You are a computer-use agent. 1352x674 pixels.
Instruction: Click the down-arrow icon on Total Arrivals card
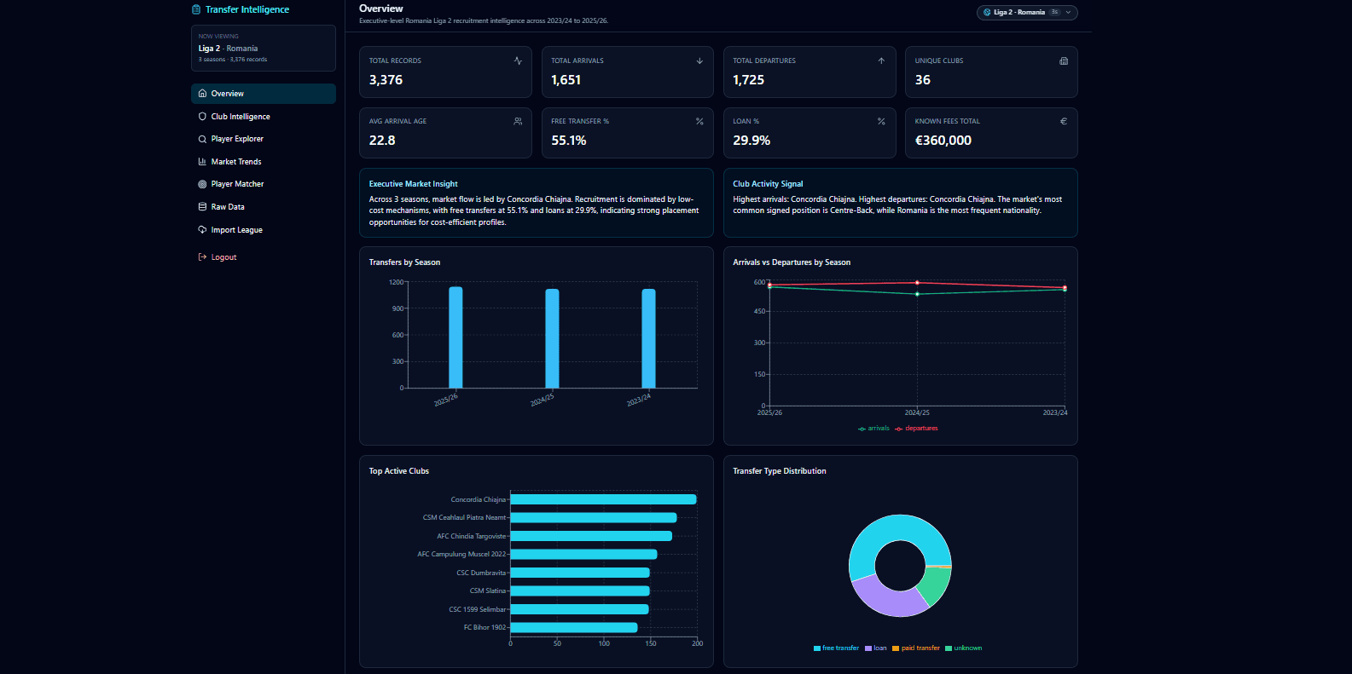click(699, 60)
